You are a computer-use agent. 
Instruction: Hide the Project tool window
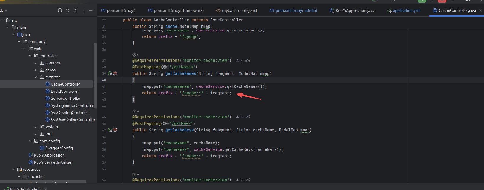(x=91, y=10)
